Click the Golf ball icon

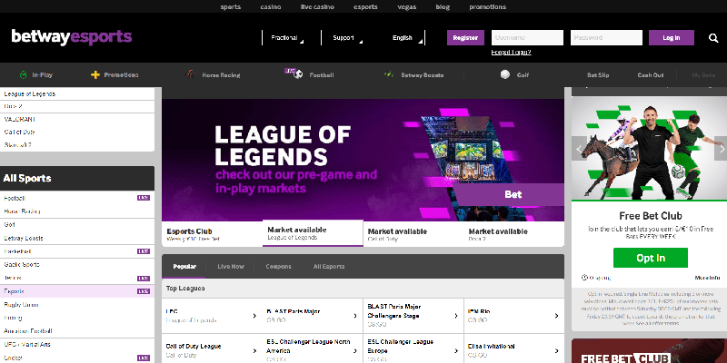click(x=505, y=74)
